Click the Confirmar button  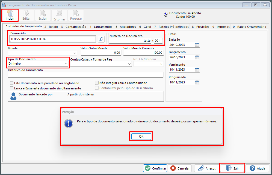click(155, 168)
